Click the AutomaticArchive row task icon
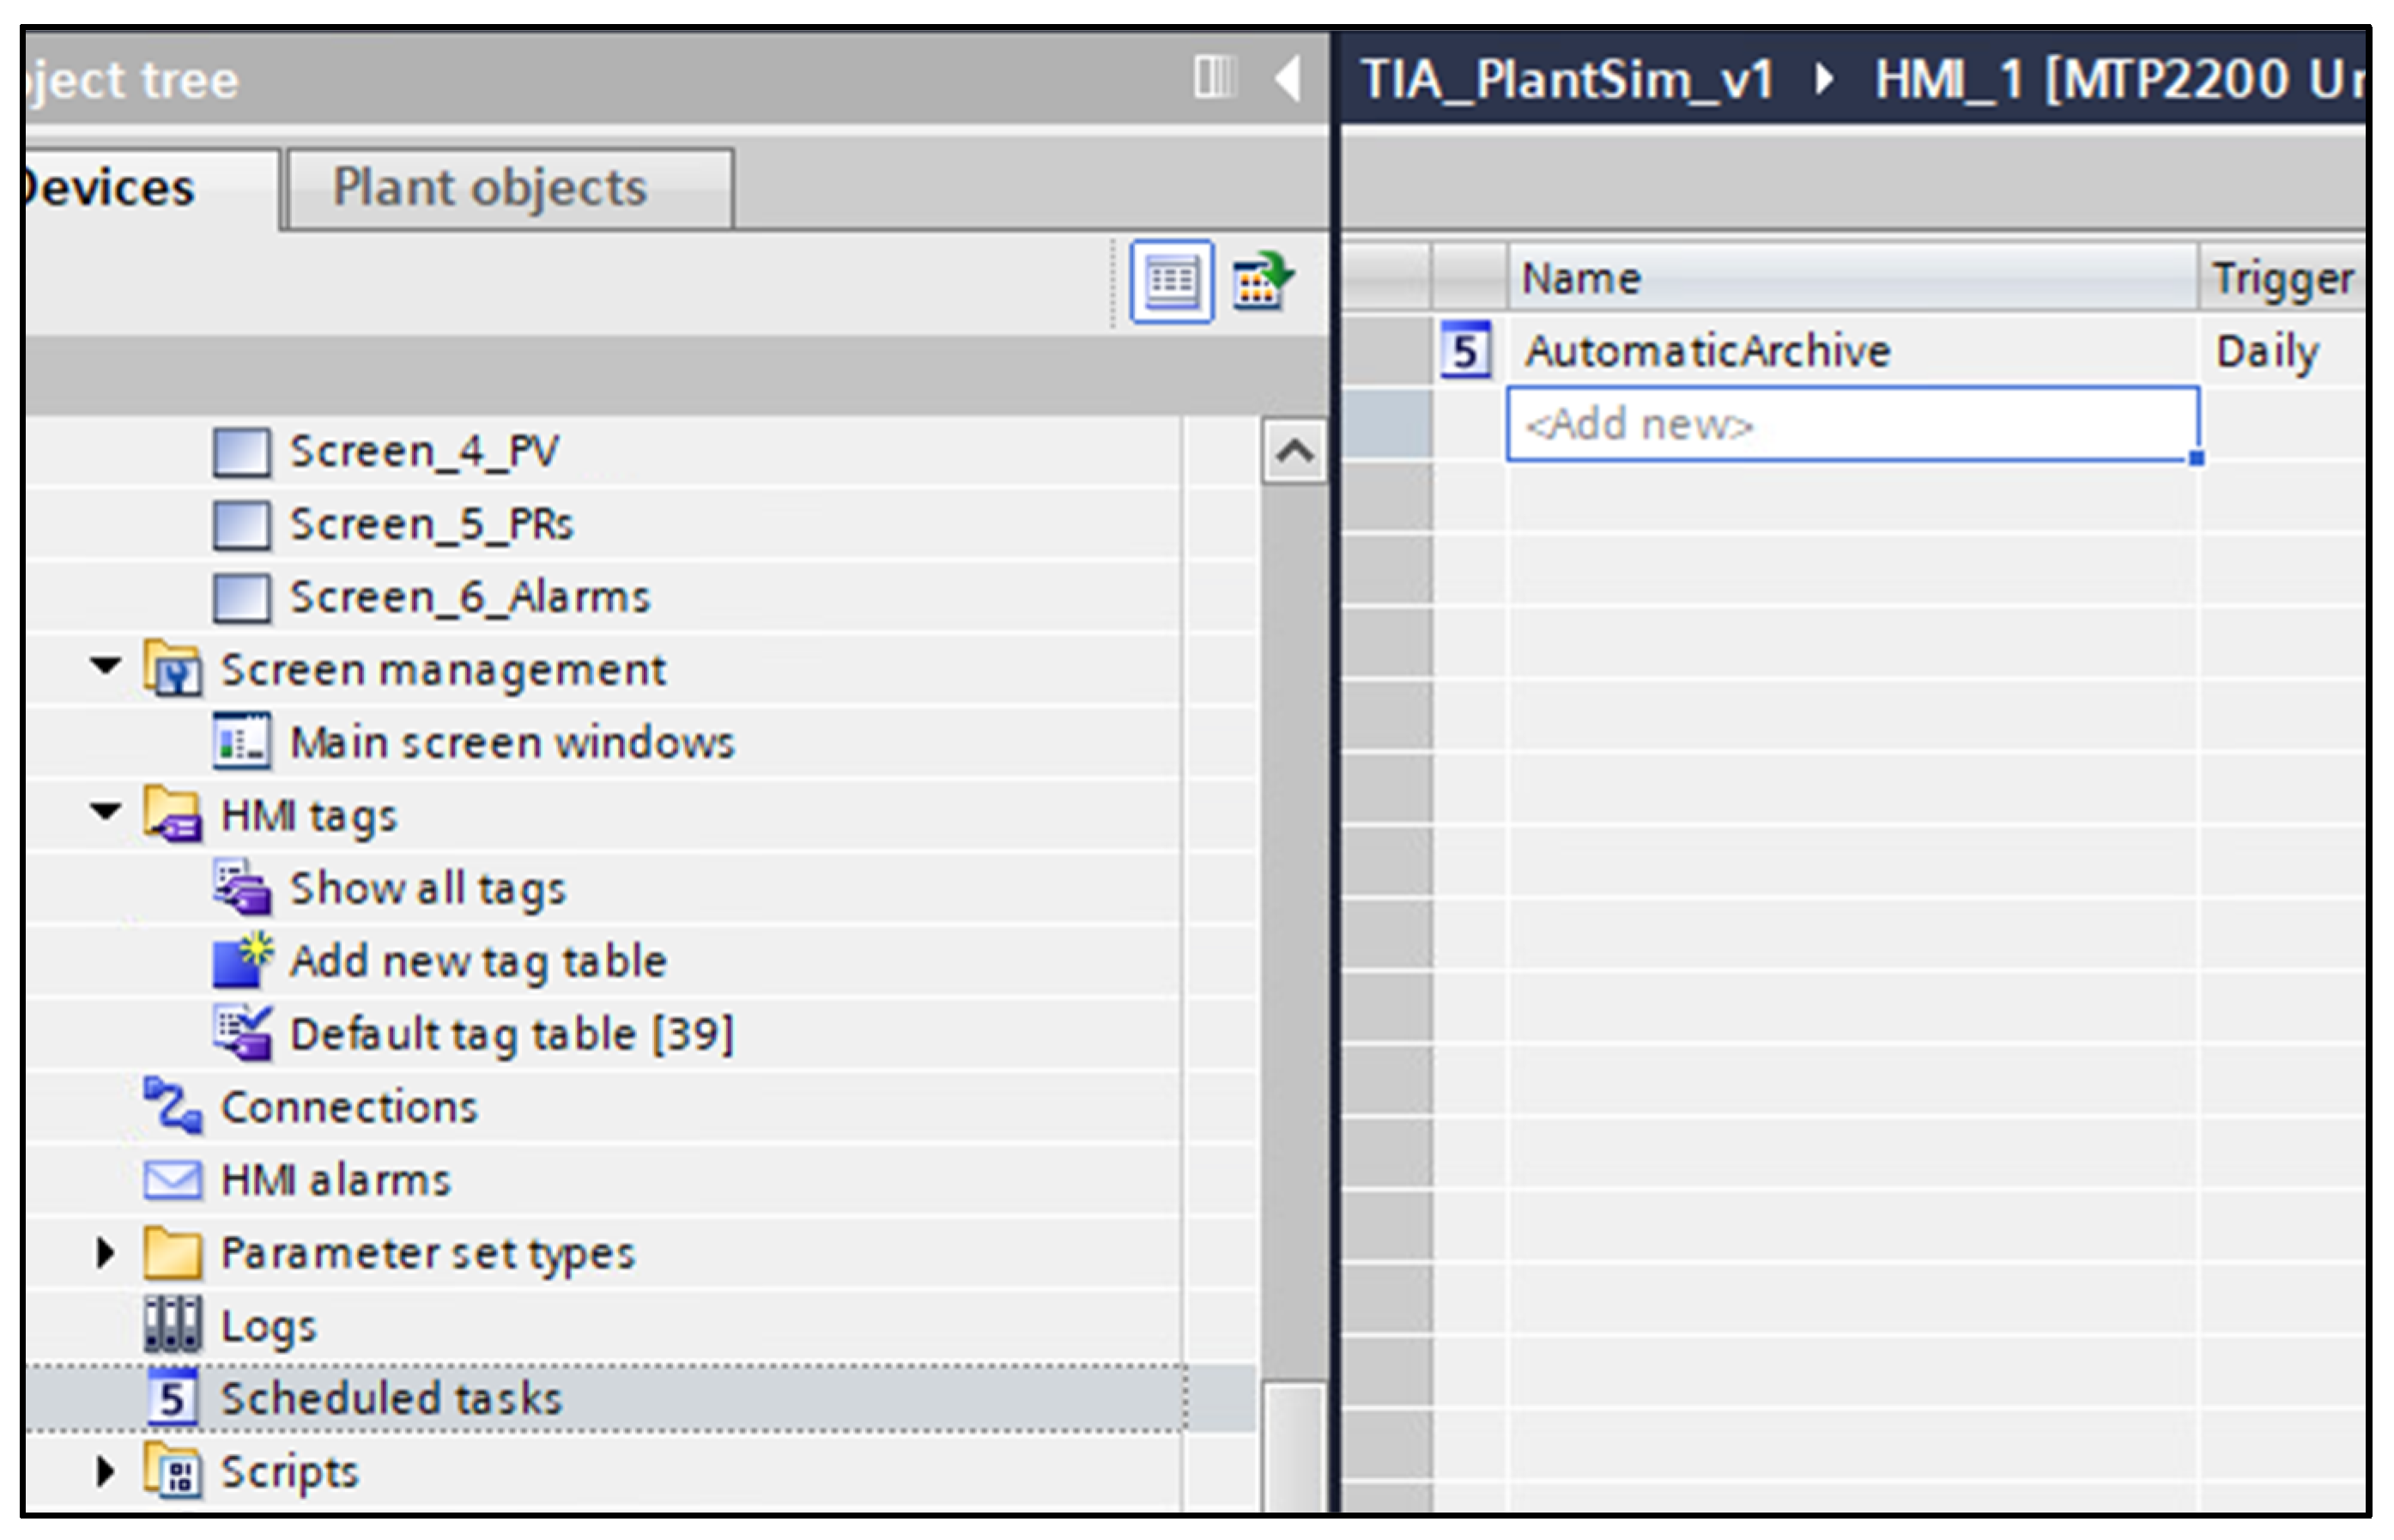Image resolution: width=2394 pixels, height=1540 pixels. point(1465,351)
